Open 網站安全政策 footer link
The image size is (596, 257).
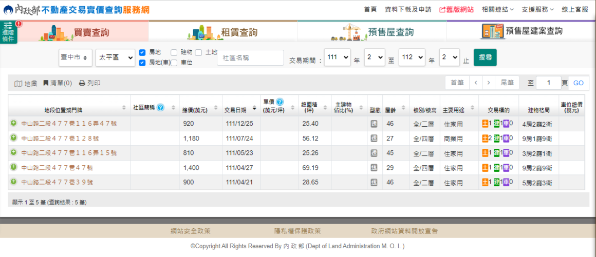click(x=191, y=231)
